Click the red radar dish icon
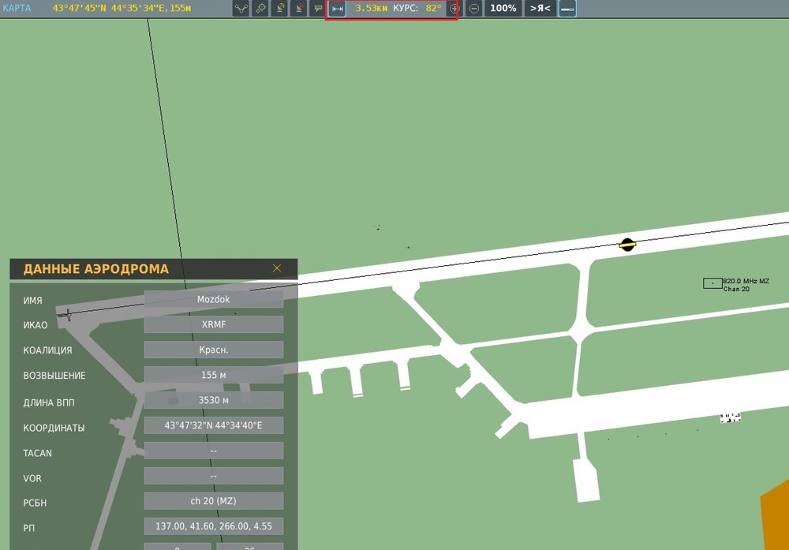 [x=299, y=9]
